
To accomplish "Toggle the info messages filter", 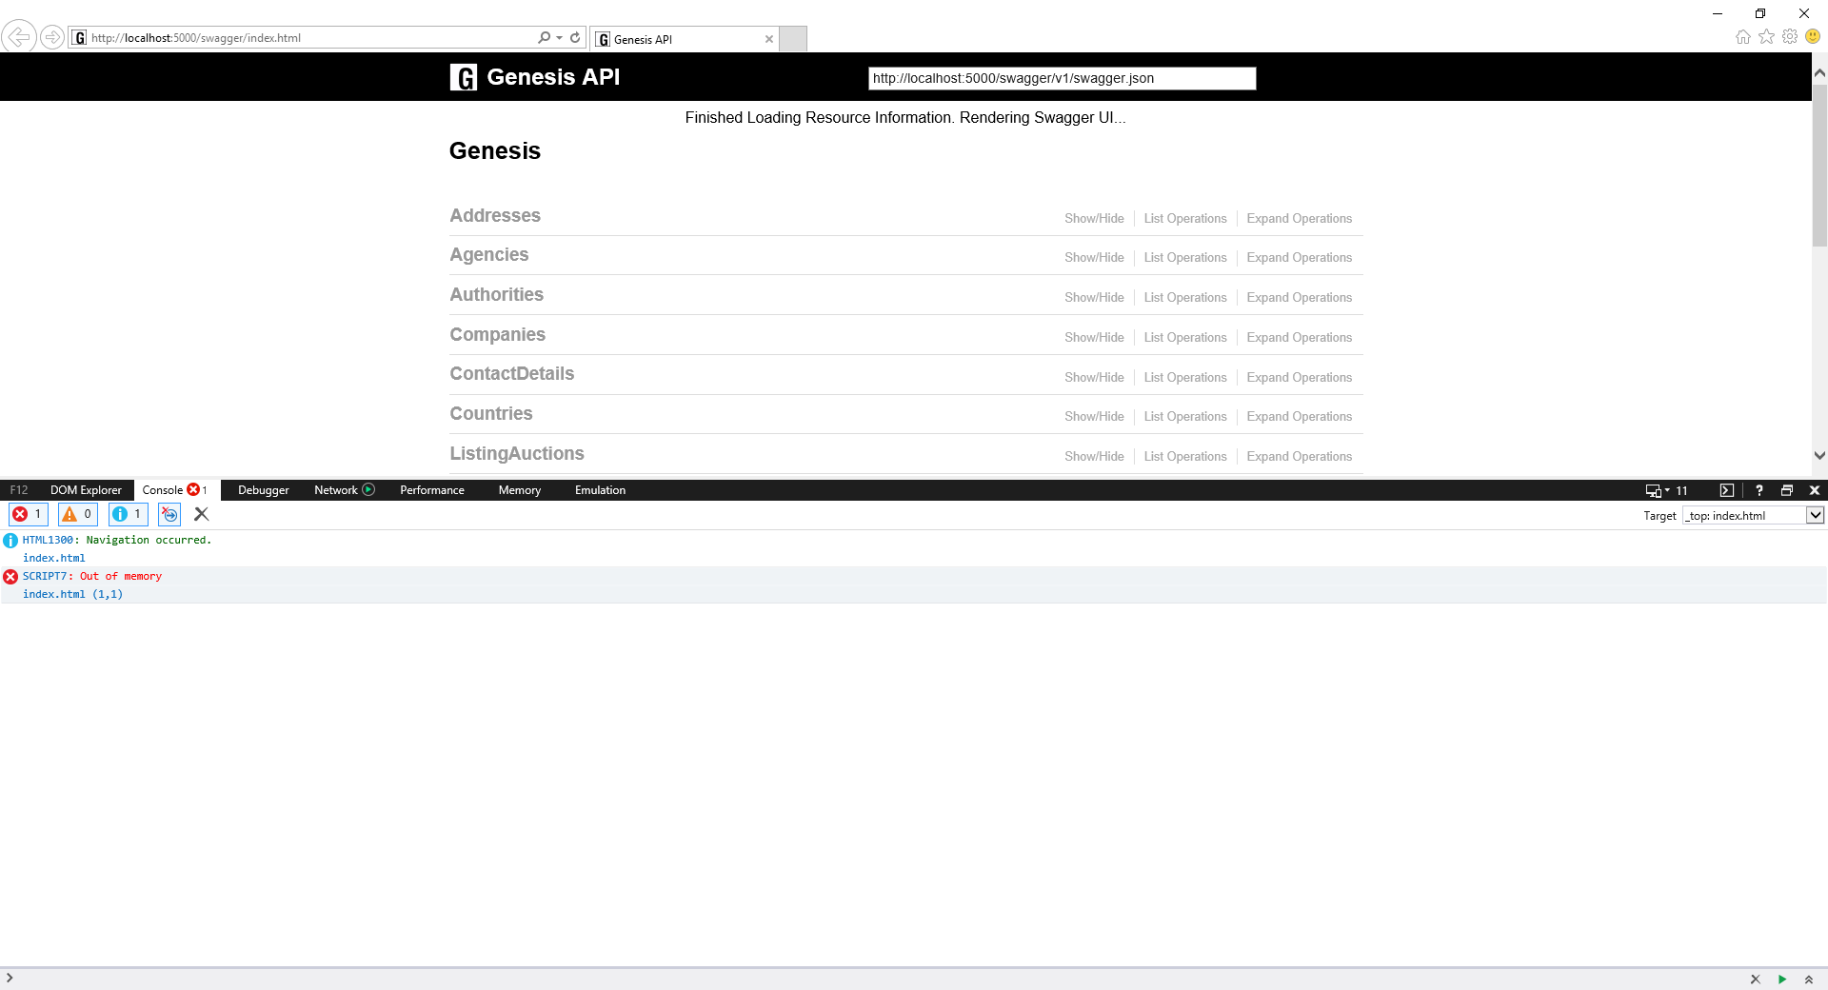I will coord(127,514).
